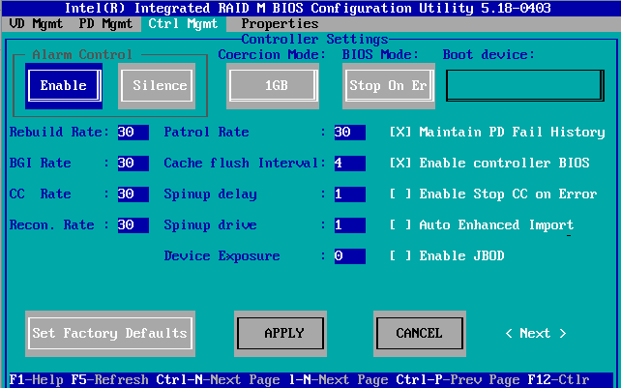This screenshot has height=388, width=621.
Task: Click the F5-Refresh hint in footer
Action: (109, 379)
